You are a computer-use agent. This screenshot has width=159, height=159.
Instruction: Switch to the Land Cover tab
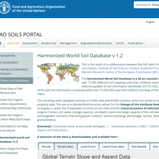coord(88,147)
